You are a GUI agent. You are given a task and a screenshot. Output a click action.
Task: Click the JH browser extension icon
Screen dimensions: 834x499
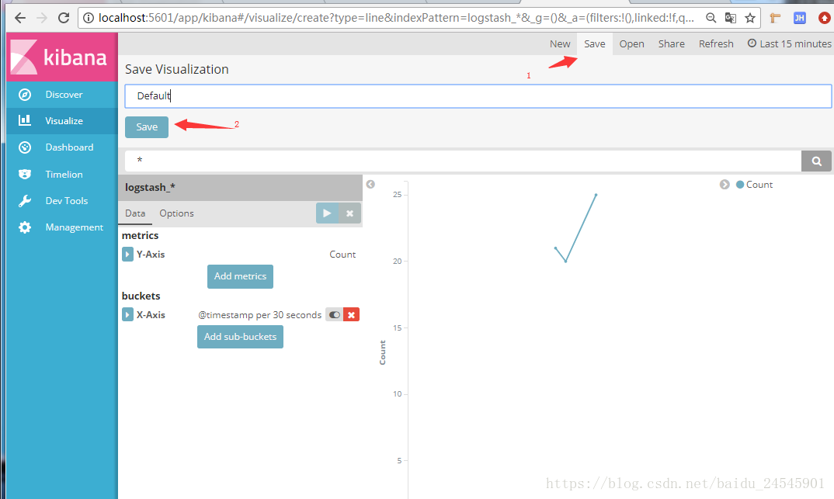tap(799, 18)
